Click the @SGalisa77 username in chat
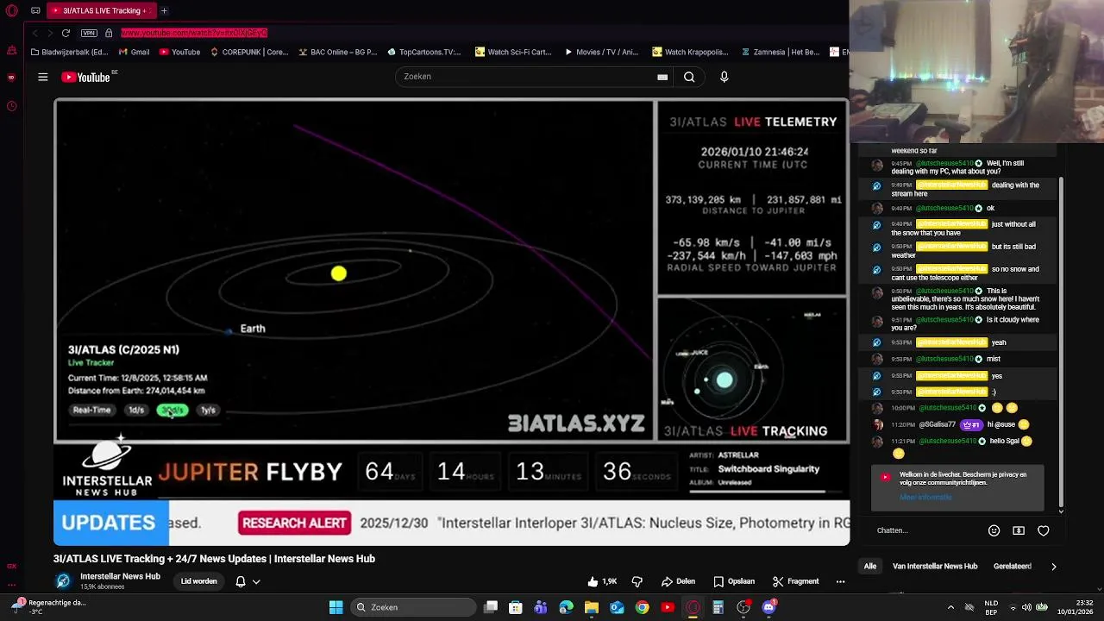Image resolution: width=1104 pixels, height=621 pixels. [938, 424]
